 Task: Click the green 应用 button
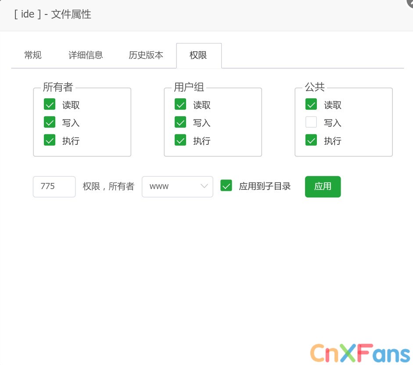323,186
